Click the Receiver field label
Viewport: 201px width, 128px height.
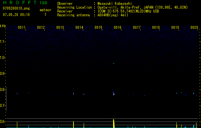pos(65,11)
